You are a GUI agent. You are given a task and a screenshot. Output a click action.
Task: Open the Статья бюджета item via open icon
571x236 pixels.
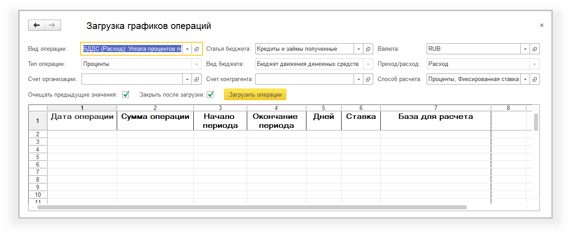tap(368, 49)
